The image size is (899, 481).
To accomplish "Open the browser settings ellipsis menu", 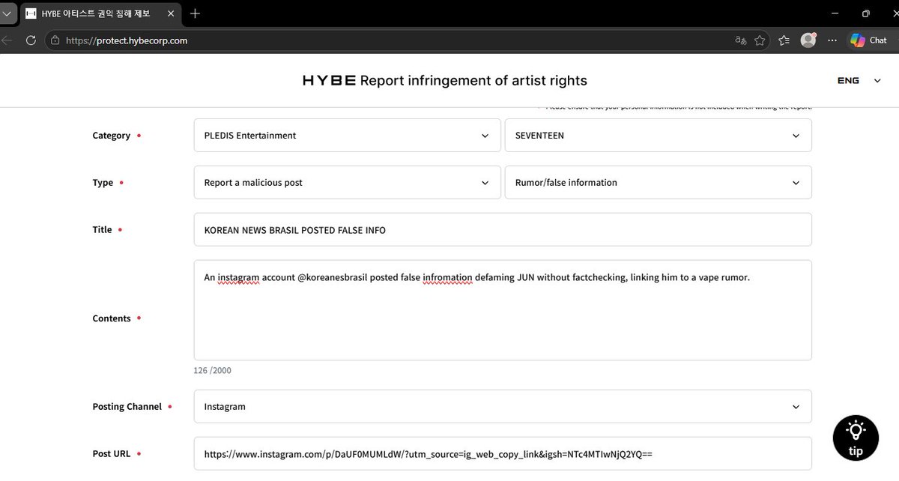I will click(x=832, y=40).
